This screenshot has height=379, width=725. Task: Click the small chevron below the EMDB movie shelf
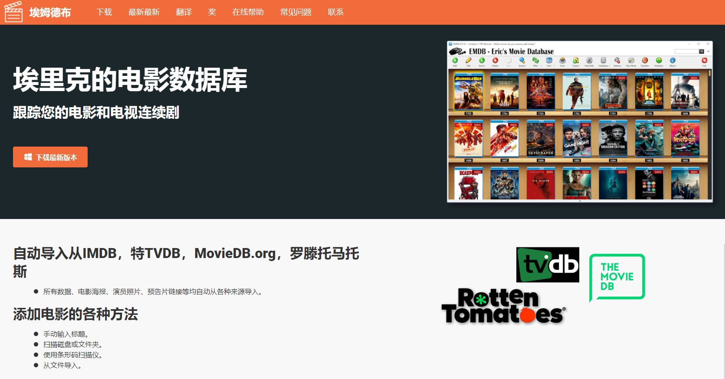coord(580,201)
